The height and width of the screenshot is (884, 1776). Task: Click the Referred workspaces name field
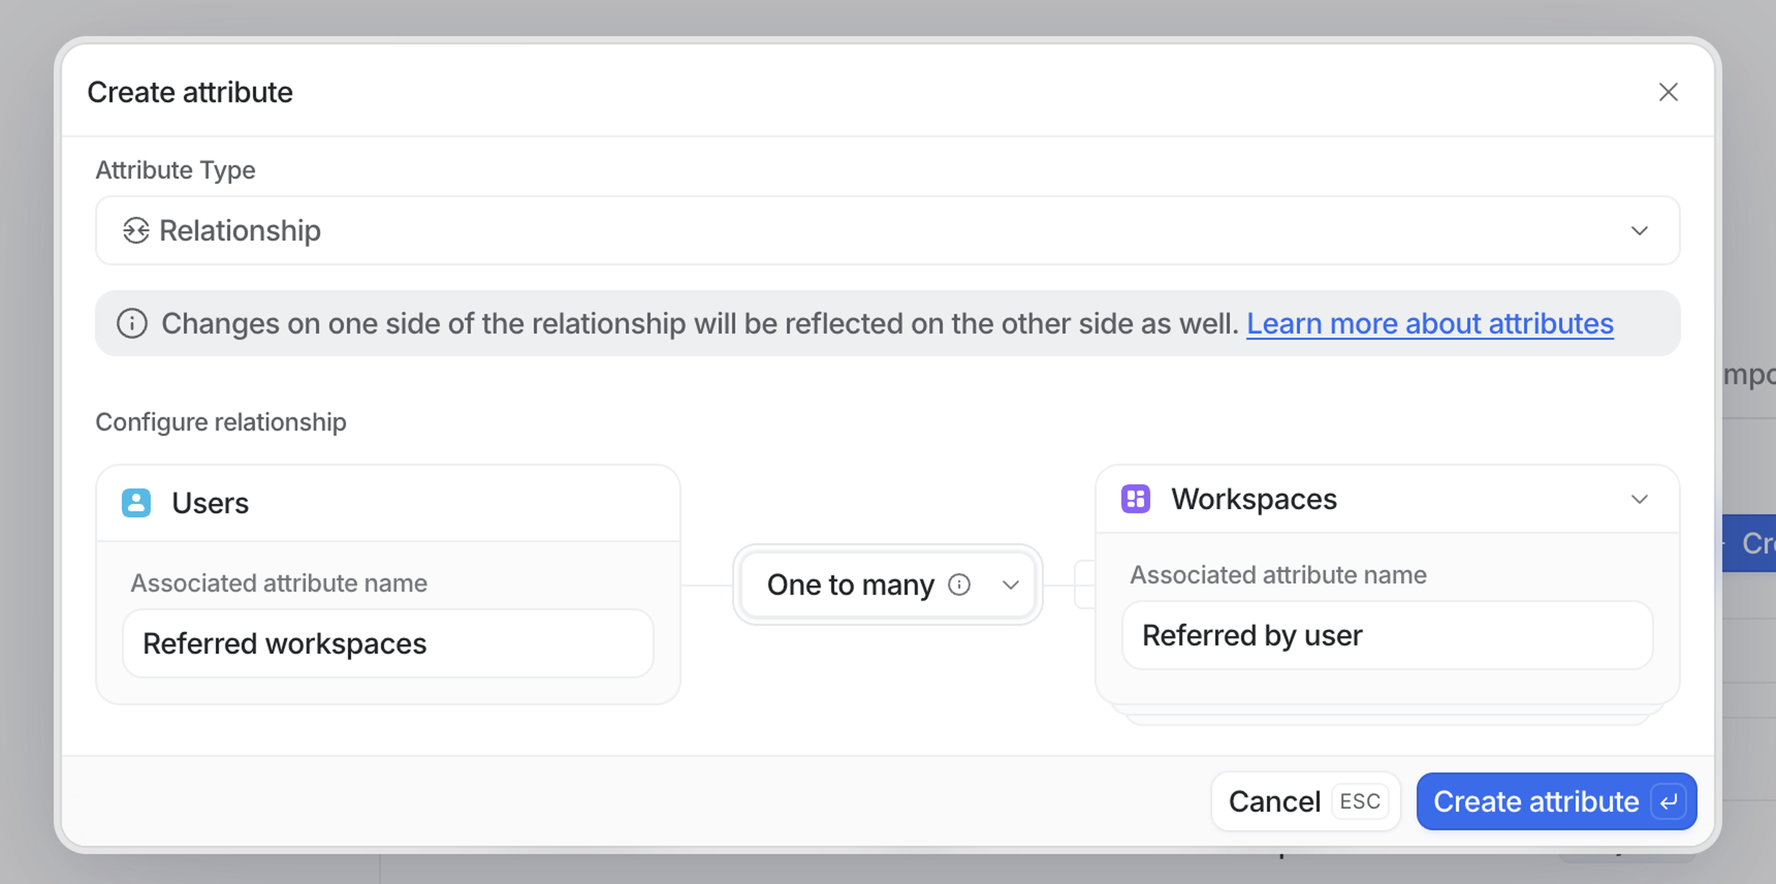click(x=388, y=643)
